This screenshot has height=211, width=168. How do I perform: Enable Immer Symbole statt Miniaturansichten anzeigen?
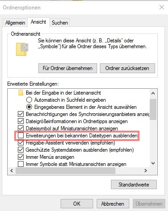[20, 164]
